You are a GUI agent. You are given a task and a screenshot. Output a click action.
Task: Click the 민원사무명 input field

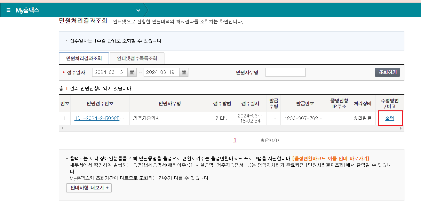click(x=285, y=72)
